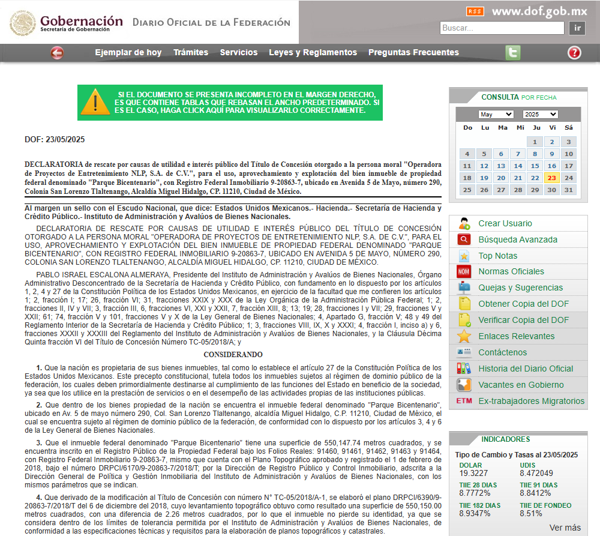Open the orange RSS feed icon
600x536 pixels.
(475, 11)
